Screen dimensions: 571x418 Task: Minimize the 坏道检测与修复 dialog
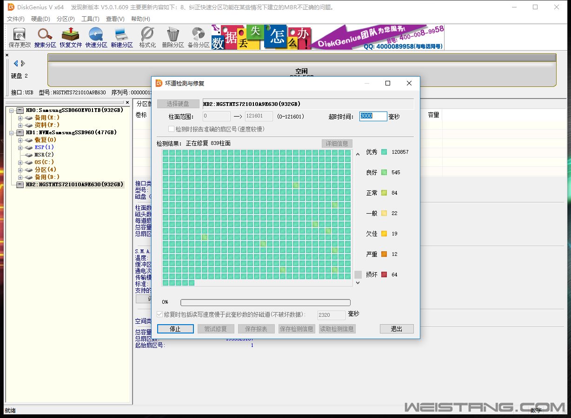pyautogui.click(x=367, y=83)
